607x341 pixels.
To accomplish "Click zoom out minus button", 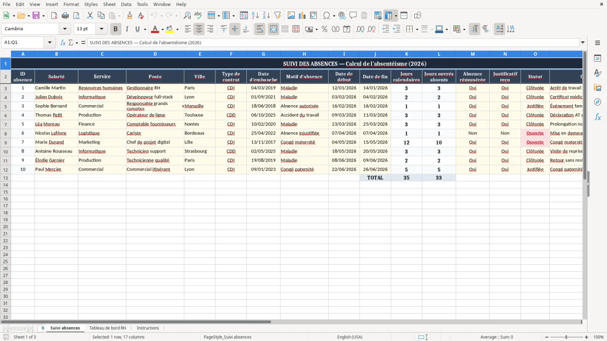I will [x=546, y=337].
